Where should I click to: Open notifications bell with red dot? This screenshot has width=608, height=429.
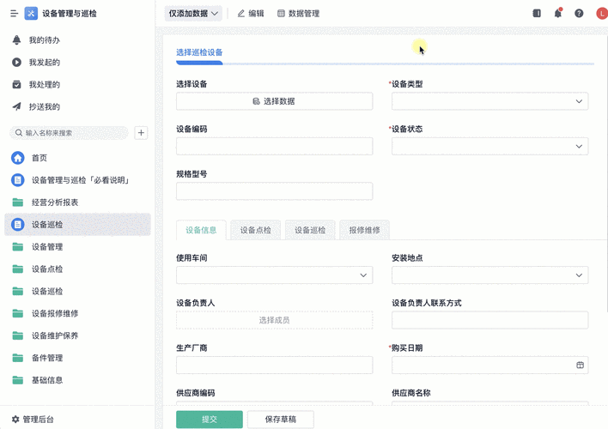tap(558, 14)
